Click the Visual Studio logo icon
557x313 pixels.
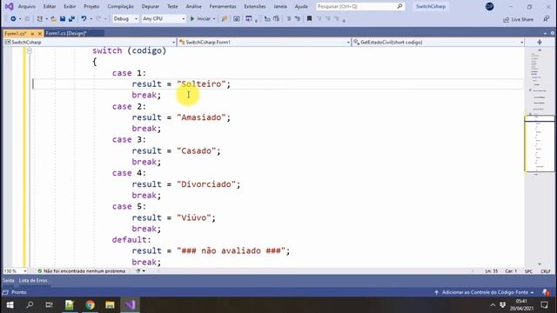point(9,6)
